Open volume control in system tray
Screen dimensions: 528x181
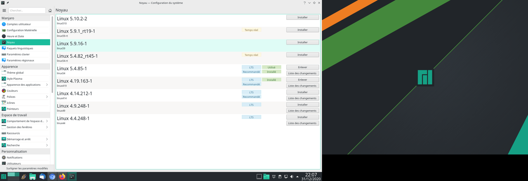(292, 176)
